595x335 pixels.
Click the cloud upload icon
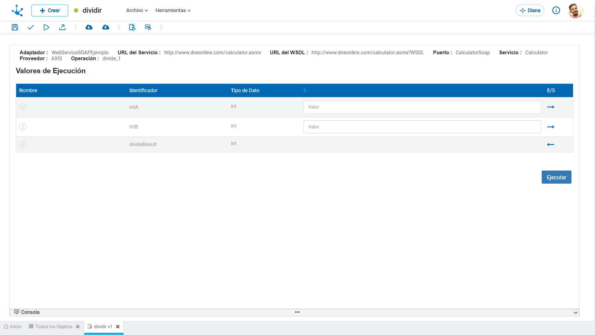(x=106, y=27)
